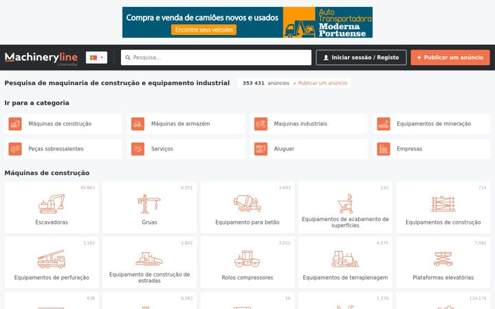
Task: Click the Empresas building icon
Action: pyautogui.click(x=384, y=149)
